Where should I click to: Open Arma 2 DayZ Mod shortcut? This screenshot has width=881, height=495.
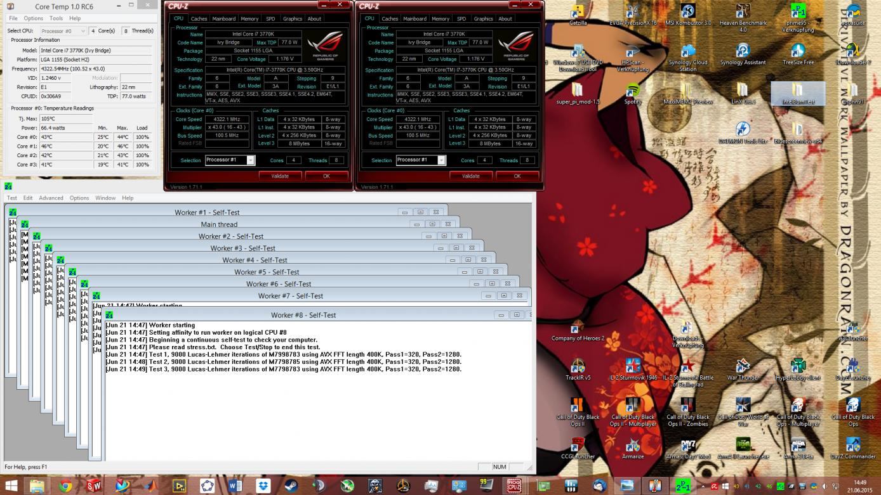688,448
